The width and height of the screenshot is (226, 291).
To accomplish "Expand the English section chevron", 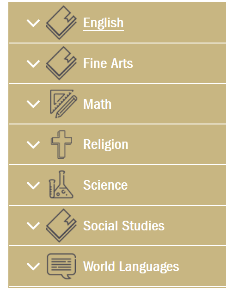I will (33, 23).
